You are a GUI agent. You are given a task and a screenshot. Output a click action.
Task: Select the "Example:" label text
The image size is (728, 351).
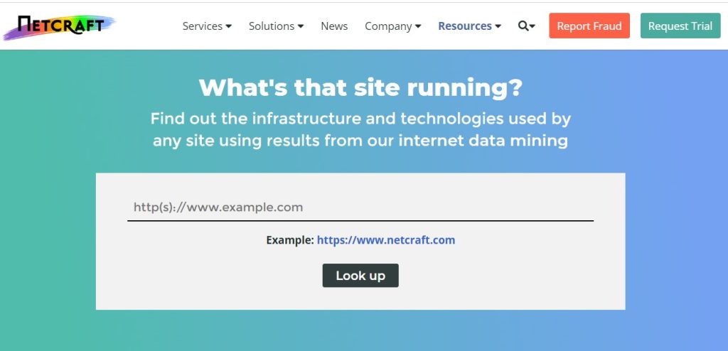coord(290,240)
